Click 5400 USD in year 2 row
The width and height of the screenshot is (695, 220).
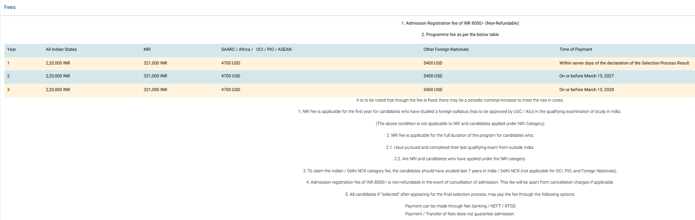[x=433, y=76]
